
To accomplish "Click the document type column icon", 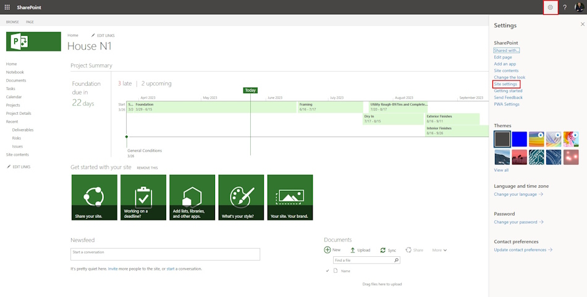I will (x=336, y=270).
